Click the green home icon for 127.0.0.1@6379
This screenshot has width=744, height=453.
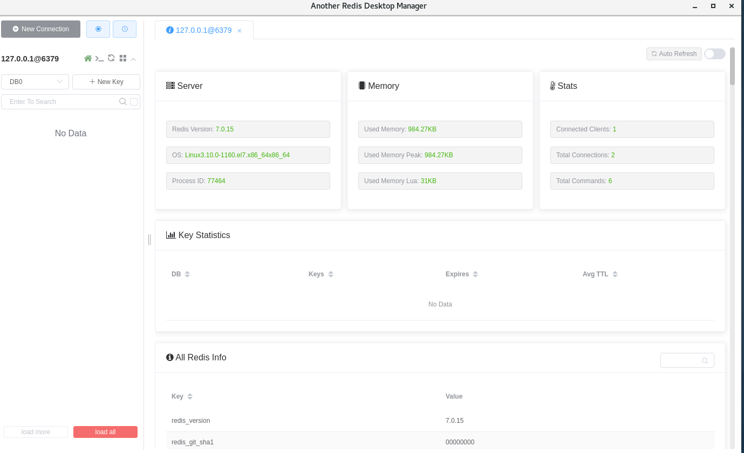tap(88, 58)
